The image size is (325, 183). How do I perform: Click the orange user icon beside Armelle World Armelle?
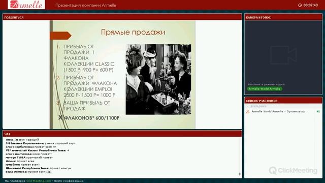pos(247,112)
